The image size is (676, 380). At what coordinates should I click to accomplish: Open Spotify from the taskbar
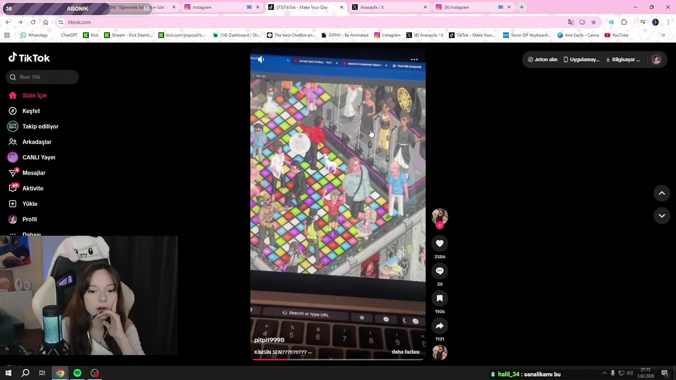click(x=77, y=373)
